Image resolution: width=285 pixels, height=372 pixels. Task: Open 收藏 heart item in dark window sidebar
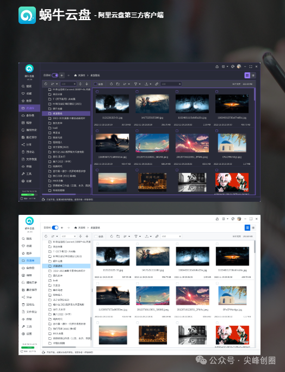(x=27, y=94)
